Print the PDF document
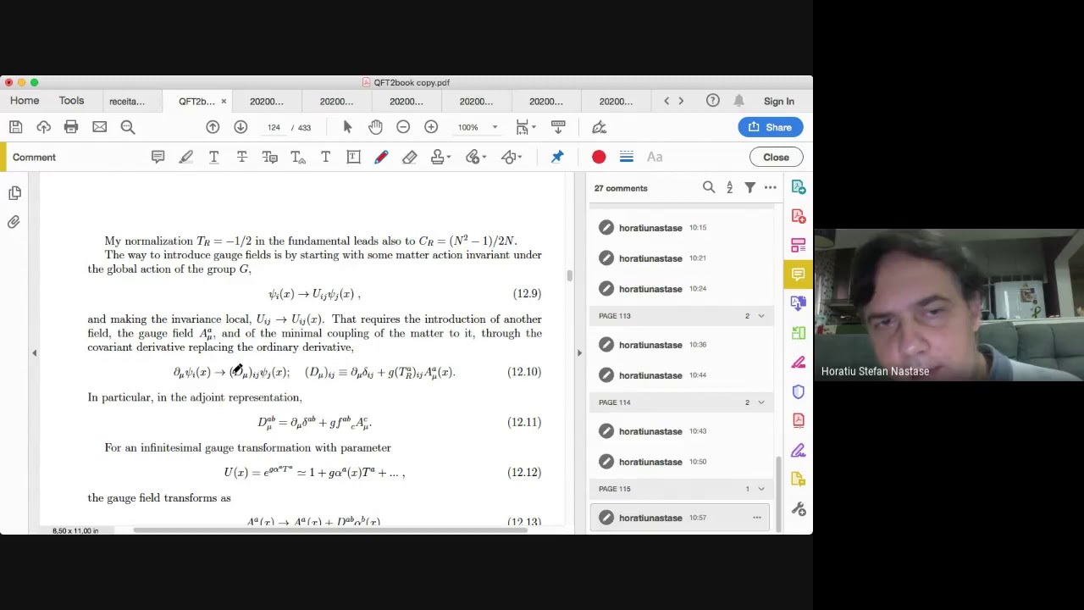The width and height of the screenshot is (1084, 610). pyautogui.click(x=71, y=127)
